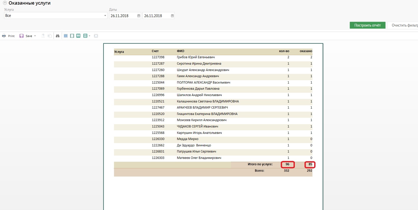Image resolution: width=418 pixels, height=210 pixels.
Task: Click the purple Save floppy disk icon
Action: click(22, 36)
